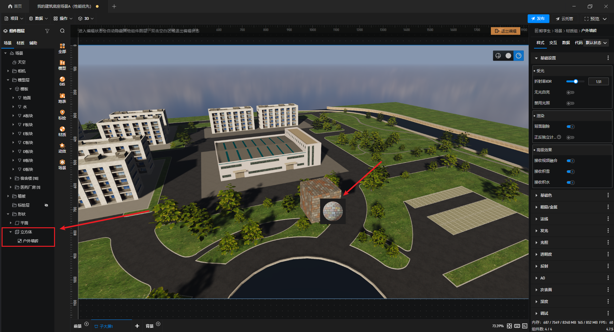This screenshot has height=332, width=614.
Task: Click the 云托管 button
Action: pyautogui.click(x=564, y=19)
